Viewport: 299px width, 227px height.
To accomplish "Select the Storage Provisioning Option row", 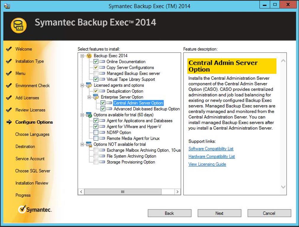I will 131,162.
